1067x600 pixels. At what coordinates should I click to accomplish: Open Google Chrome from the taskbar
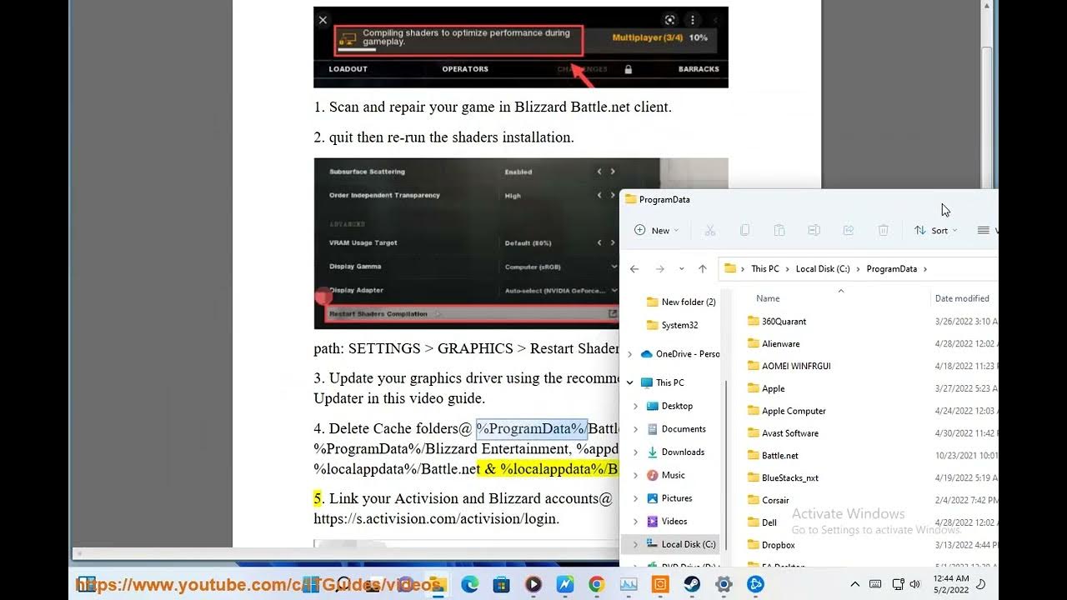pyautogui.click(x=596, y=584)
